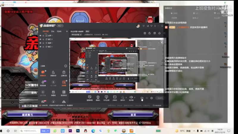Add a 多媒体 media source
The width and height of the screenshot is (238, 134).
(115, 98)
